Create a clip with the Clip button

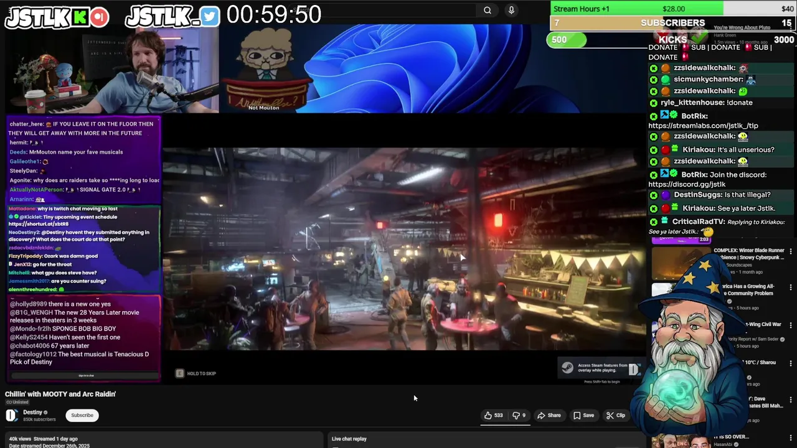pos(615,415)
